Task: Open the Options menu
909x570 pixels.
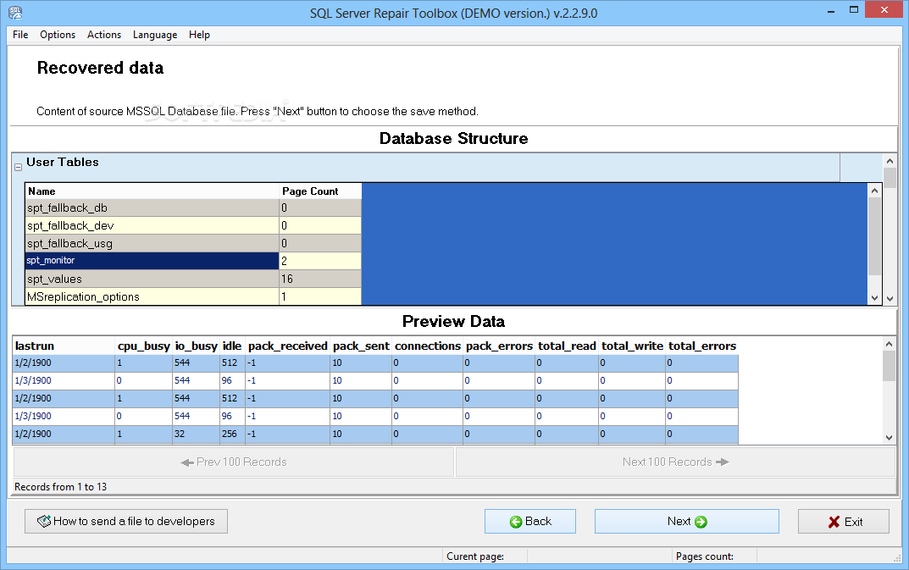Action: pos(58,35)
